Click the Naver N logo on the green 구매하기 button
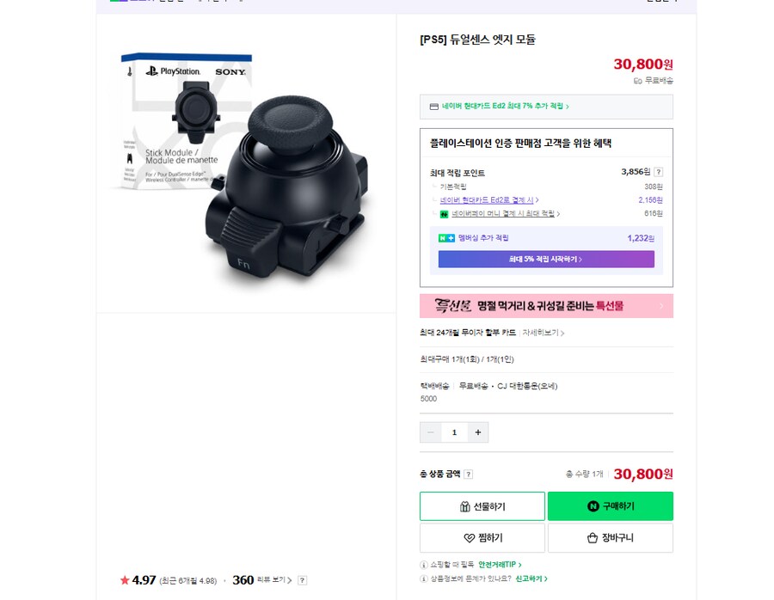This screenshot has height=600, width=774. coord(592,506)
